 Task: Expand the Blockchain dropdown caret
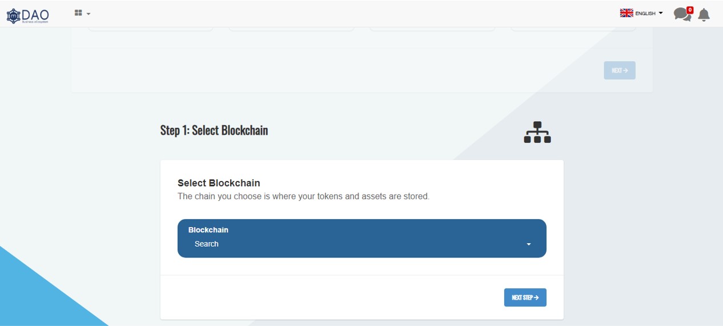click(x=529, y=244)
